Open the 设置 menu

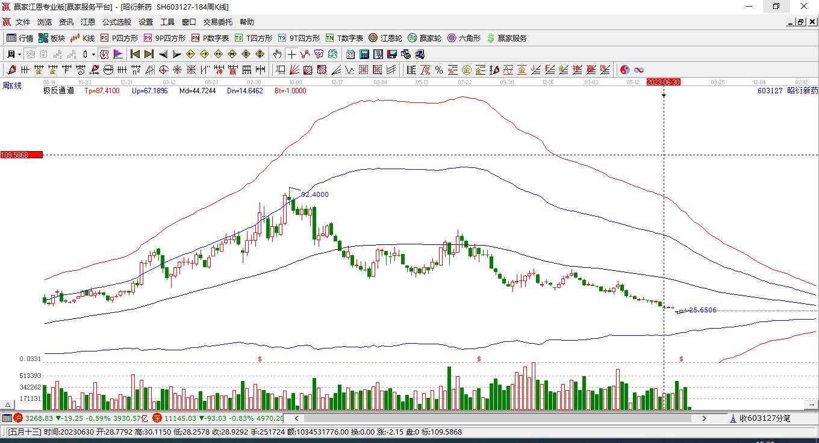(x=146, y=22)
